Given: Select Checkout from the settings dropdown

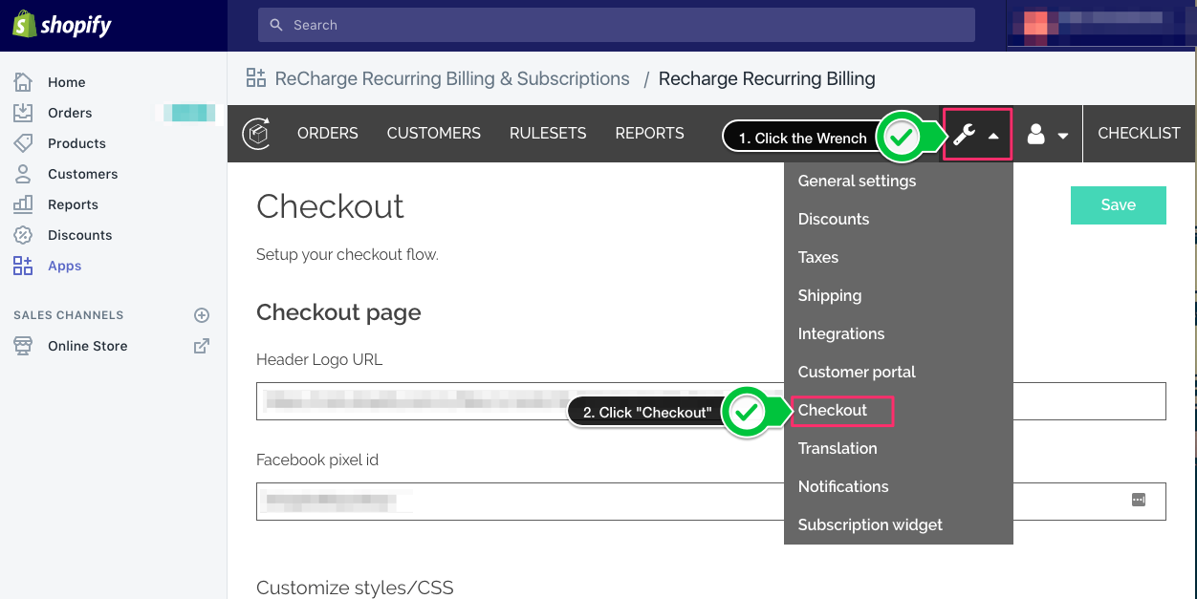Looking at the screenshot, I should click(833, 410).
